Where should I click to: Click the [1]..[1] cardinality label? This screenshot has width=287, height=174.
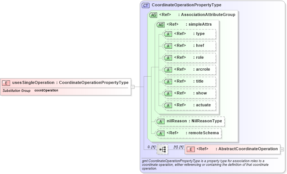(178, 147)
